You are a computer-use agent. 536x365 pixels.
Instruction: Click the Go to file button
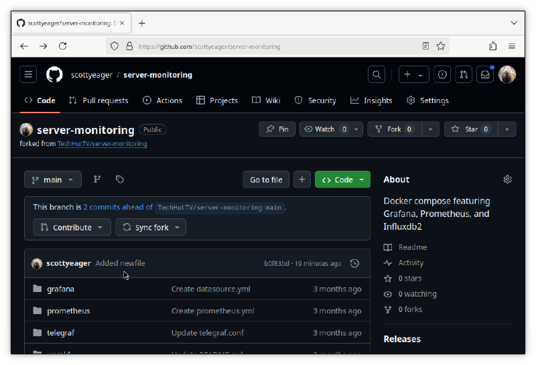pos(266,179)
